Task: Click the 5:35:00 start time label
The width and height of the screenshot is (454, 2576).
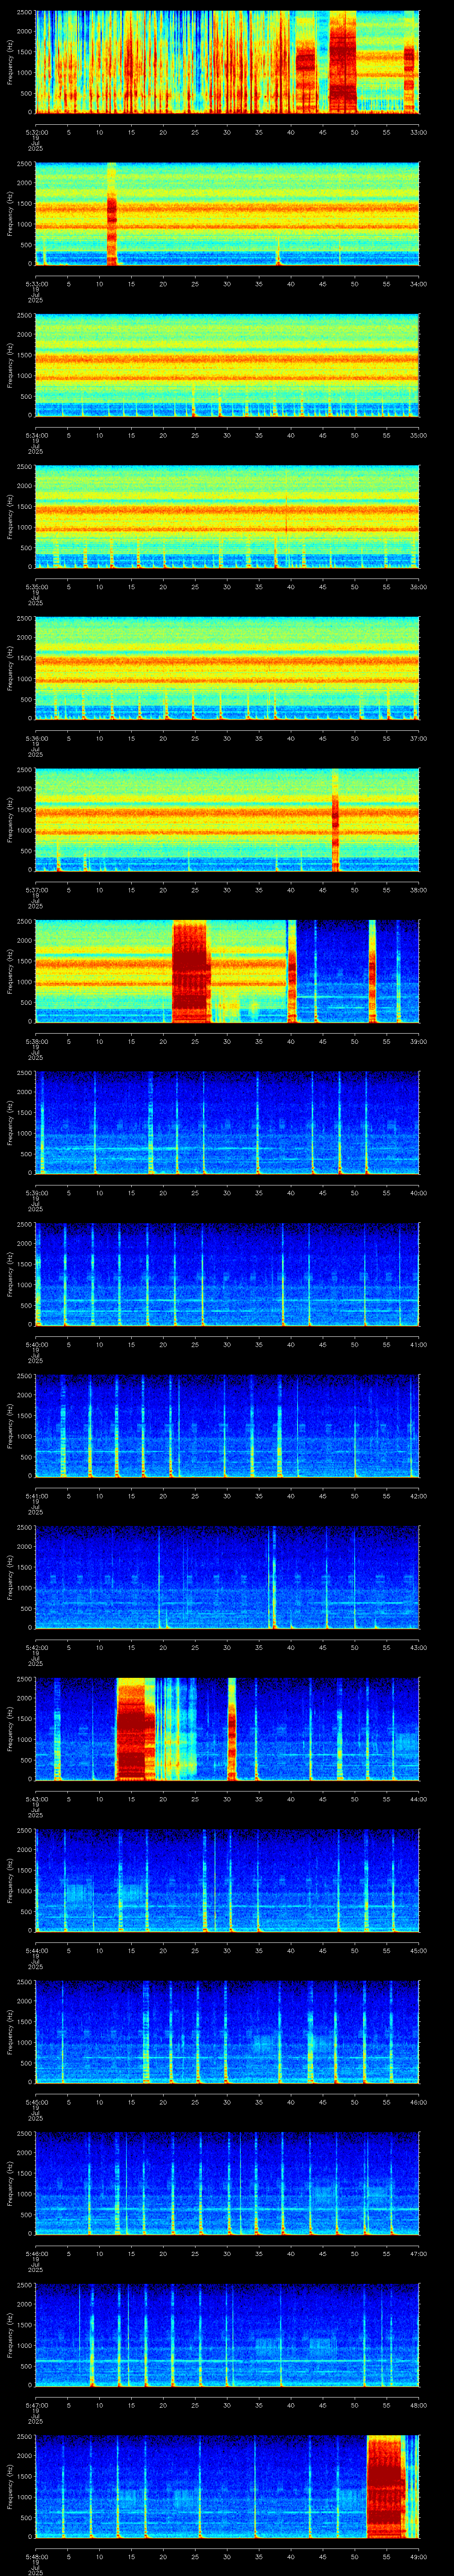Action: coord(37,587)
